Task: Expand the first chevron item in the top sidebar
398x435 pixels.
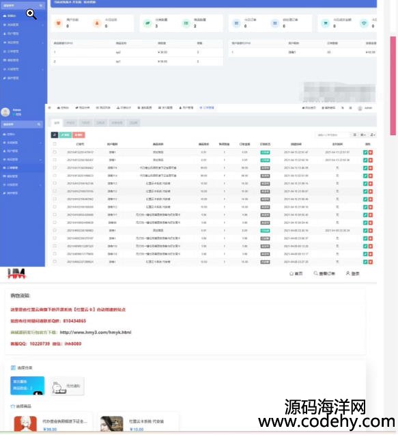Action: coord(23,25)
